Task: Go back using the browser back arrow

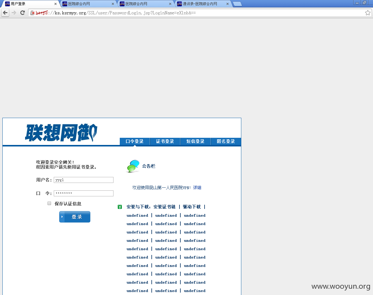Action: 5,13
